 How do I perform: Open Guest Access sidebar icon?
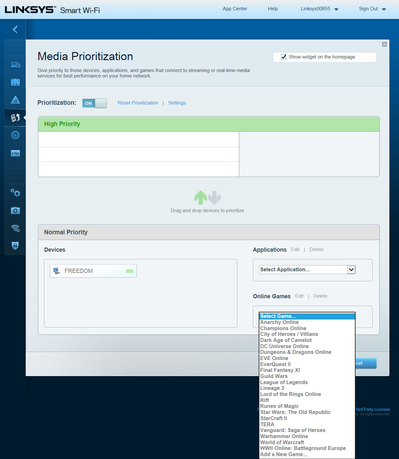[x=15, y=82]
